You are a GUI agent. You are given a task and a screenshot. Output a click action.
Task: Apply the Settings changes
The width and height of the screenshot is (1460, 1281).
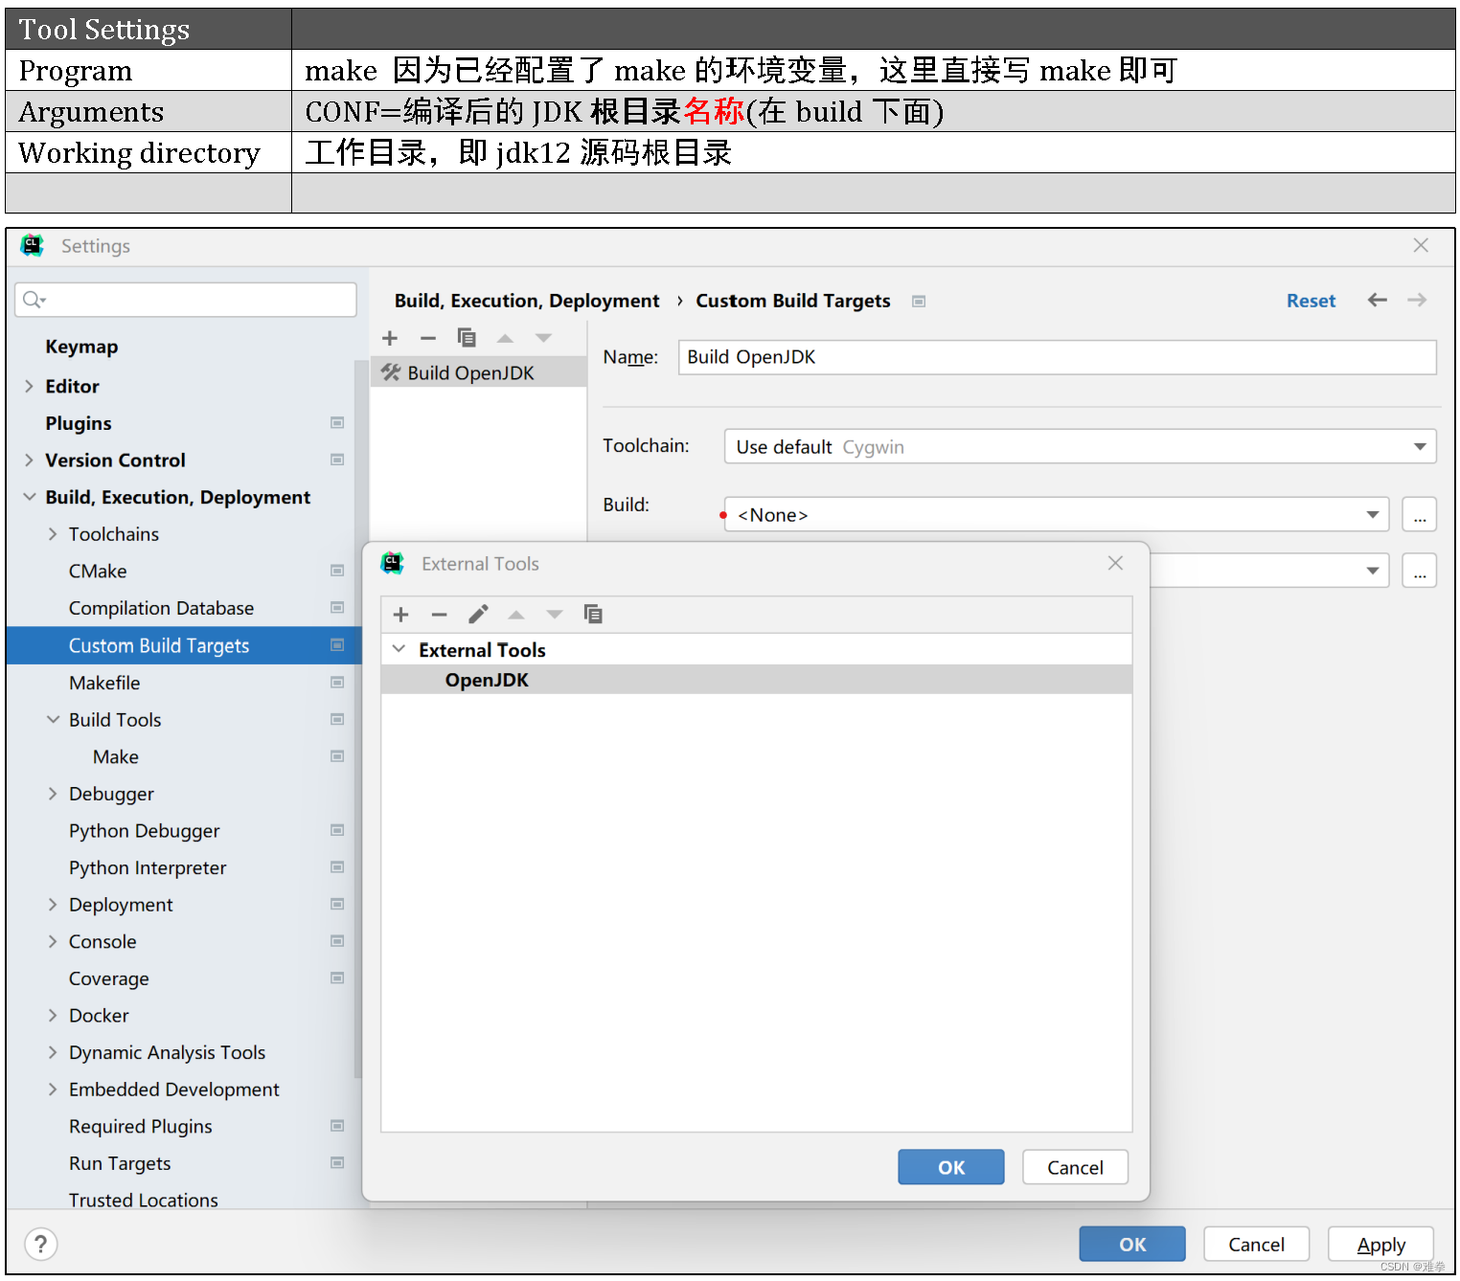(1380, 1244)
